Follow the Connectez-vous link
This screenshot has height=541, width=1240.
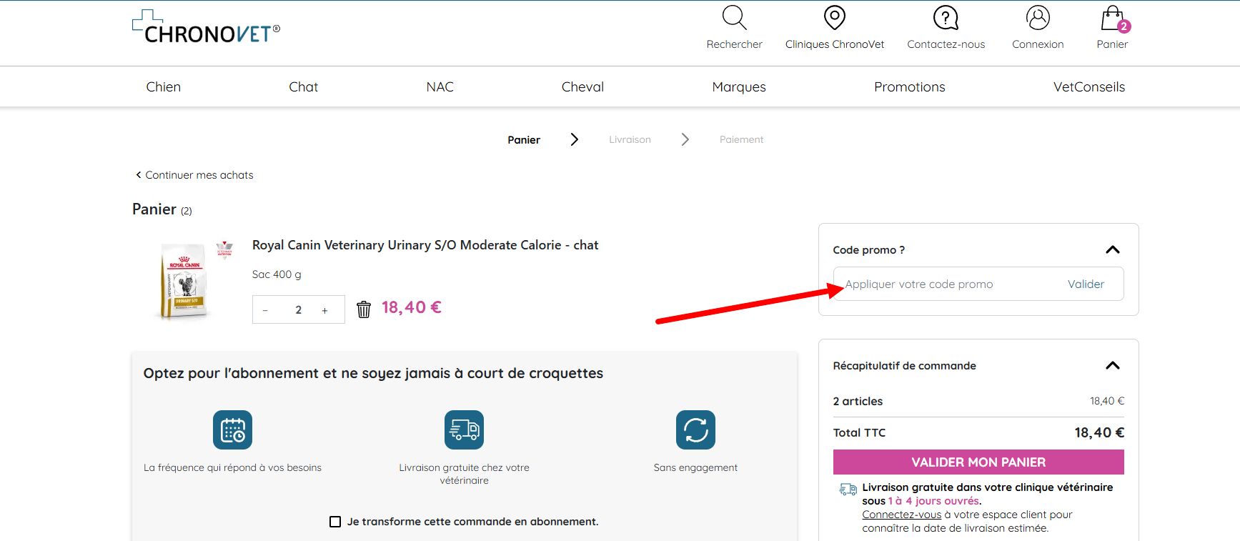(x=901, y=515)
